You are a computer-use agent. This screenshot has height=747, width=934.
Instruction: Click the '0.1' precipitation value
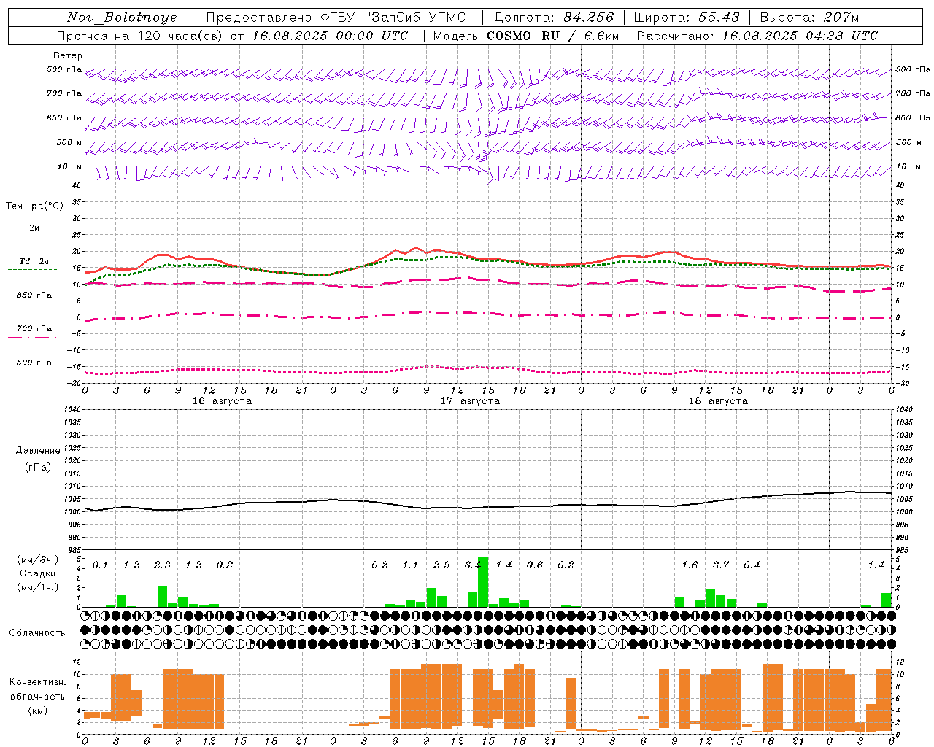(100, 565)
